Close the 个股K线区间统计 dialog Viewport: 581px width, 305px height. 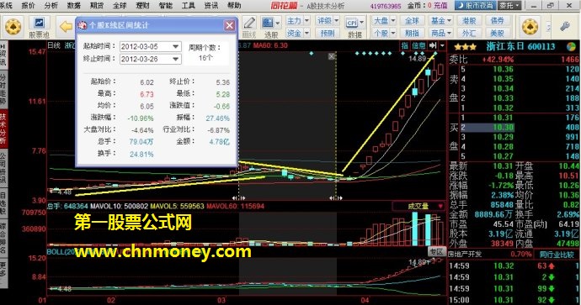(x=230, y=25)
